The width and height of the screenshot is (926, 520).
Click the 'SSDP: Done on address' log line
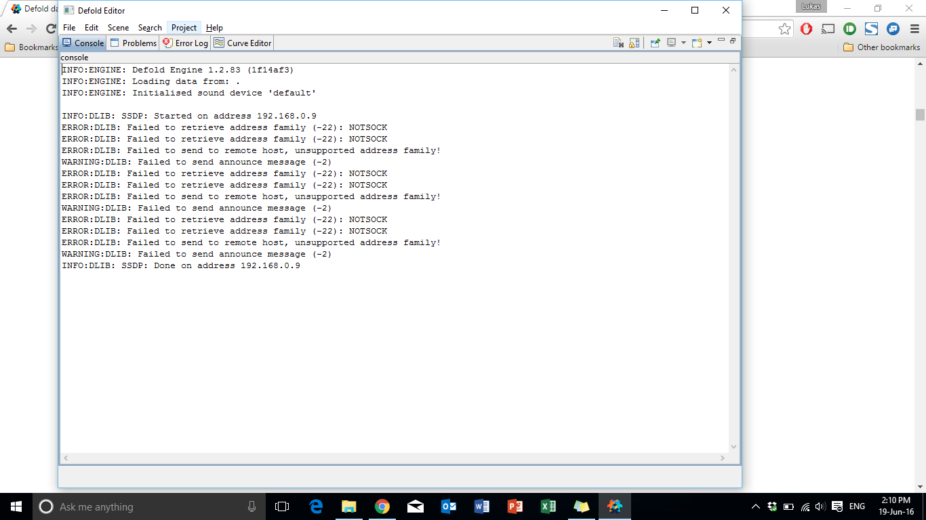(x=181, y=265)
